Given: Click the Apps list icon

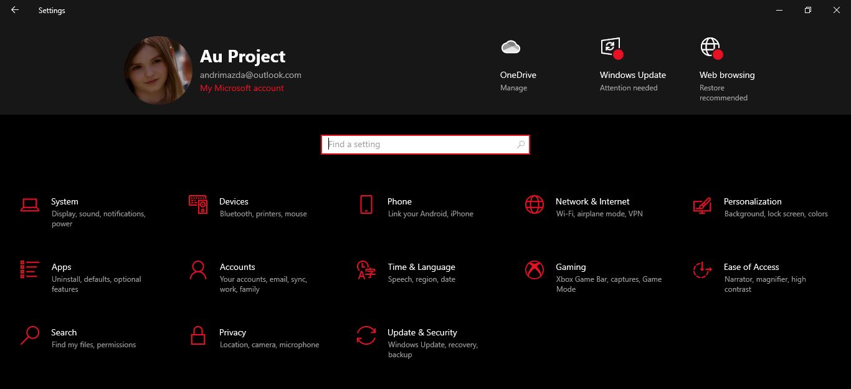Looking at the screenshot, I should [x=30, y=269].
